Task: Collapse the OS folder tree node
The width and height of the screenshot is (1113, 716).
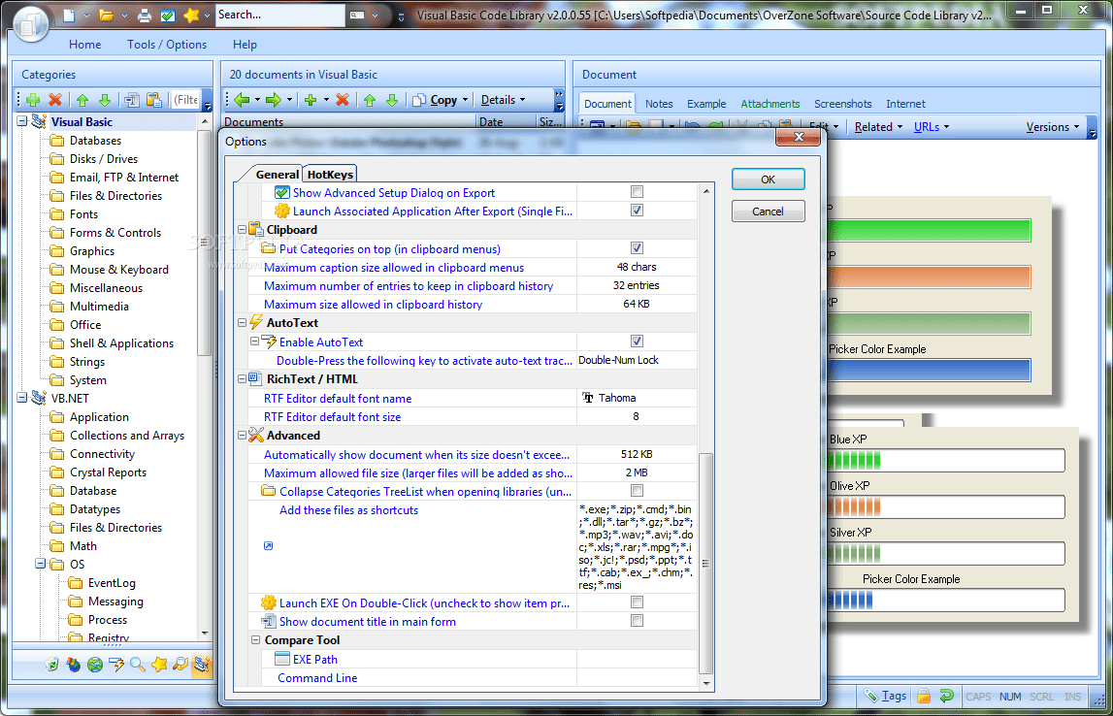Action: point(41,564)
